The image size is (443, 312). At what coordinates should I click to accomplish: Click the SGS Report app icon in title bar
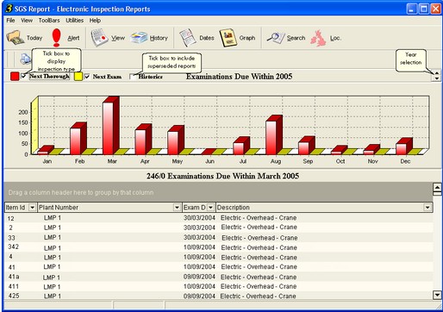point(9,9)
